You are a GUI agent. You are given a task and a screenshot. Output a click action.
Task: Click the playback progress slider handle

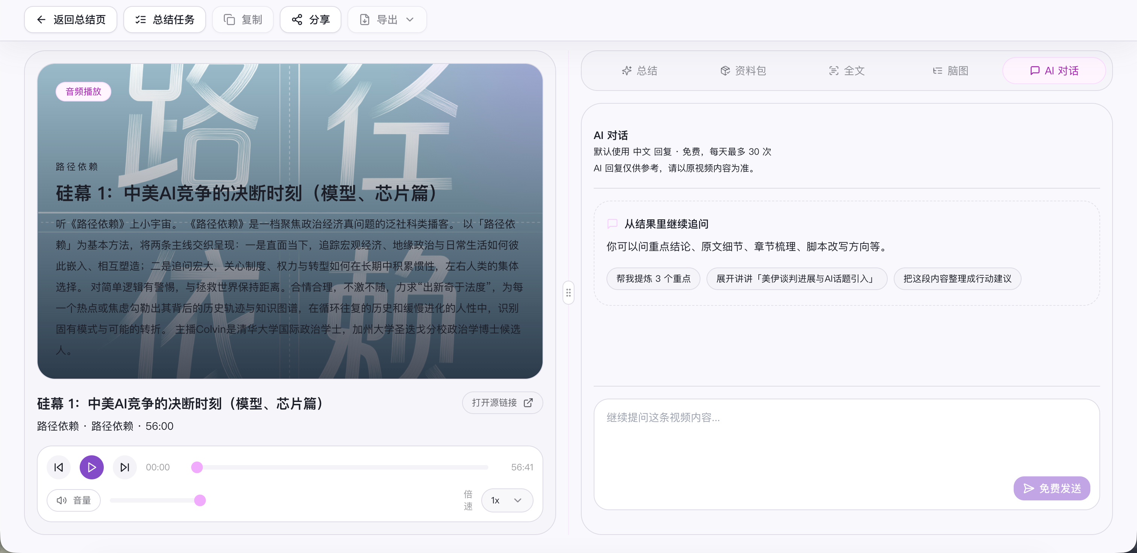(197, 467)
